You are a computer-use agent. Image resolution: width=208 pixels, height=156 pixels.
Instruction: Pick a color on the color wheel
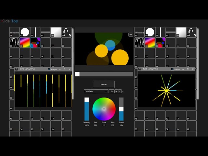click(x=104, y=109)
